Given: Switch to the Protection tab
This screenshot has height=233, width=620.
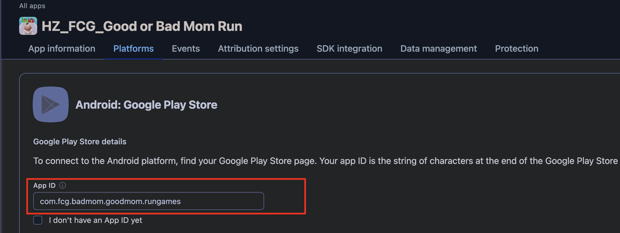Looking at the screenshot, I should pos(517,49).
